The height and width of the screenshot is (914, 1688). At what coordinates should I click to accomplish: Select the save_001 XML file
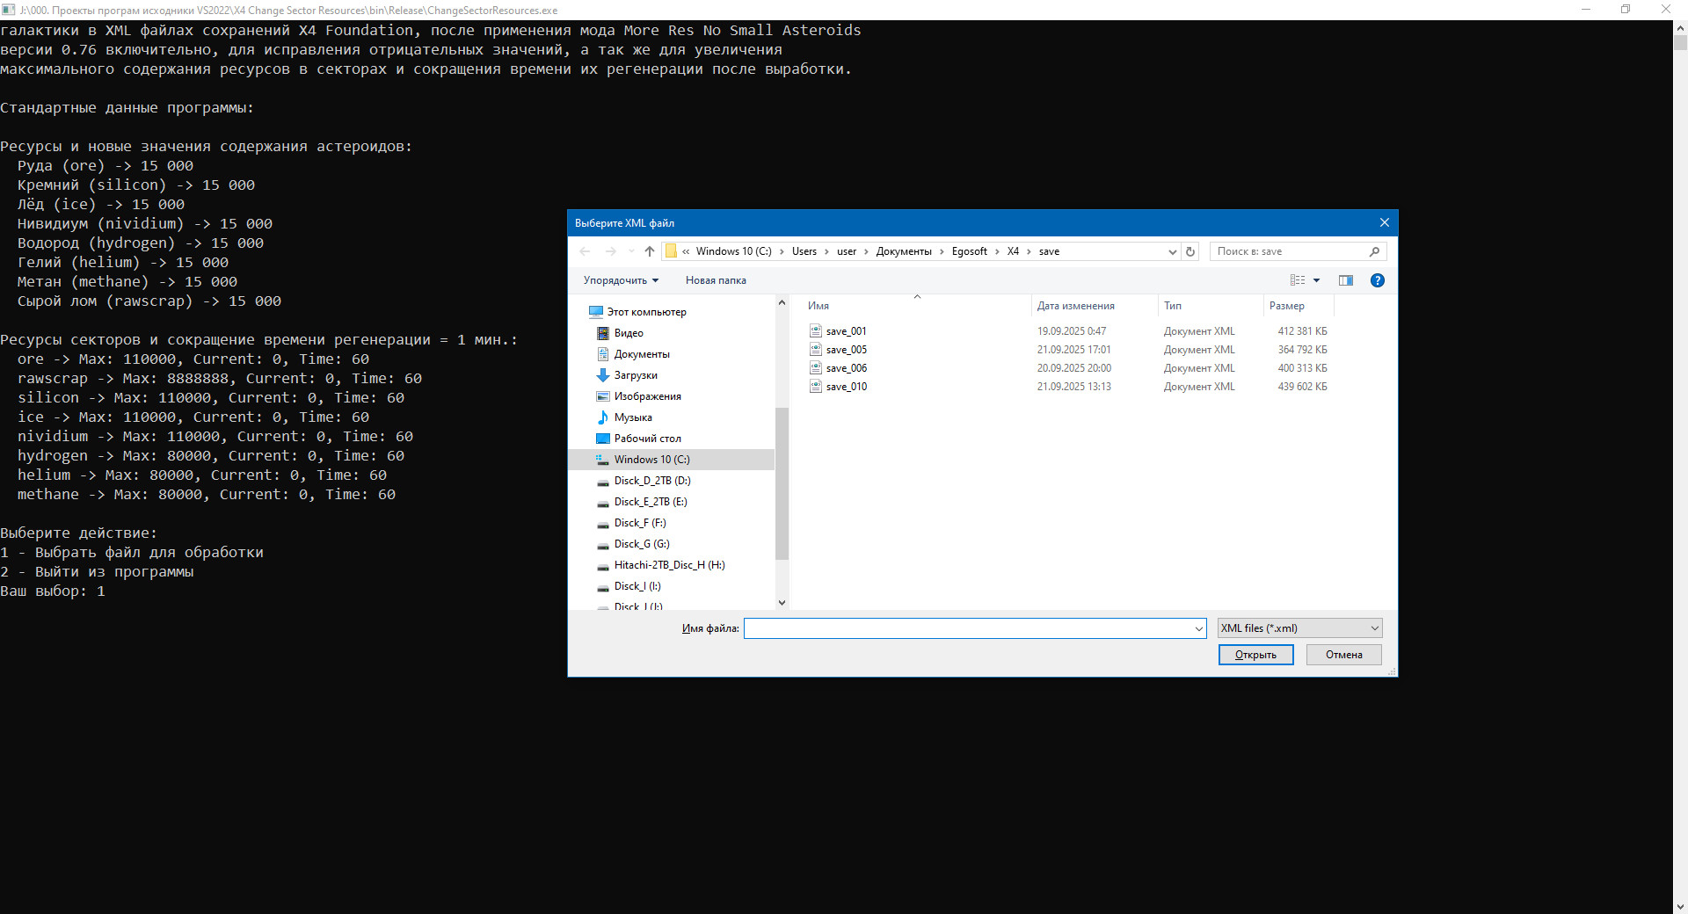coord(846,331)
